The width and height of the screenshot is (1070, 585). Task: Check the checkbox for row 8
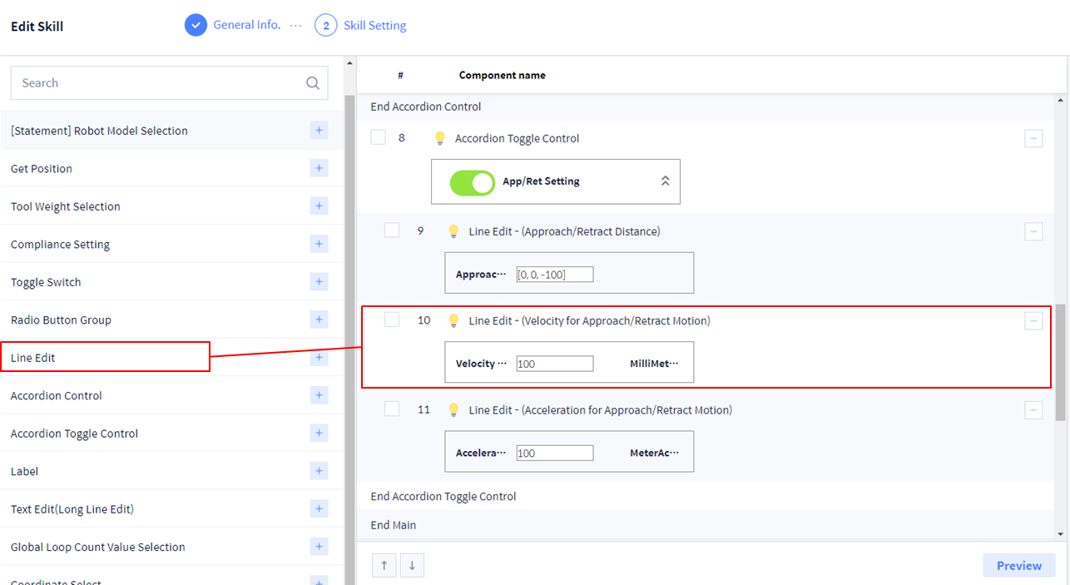(379, 137)
